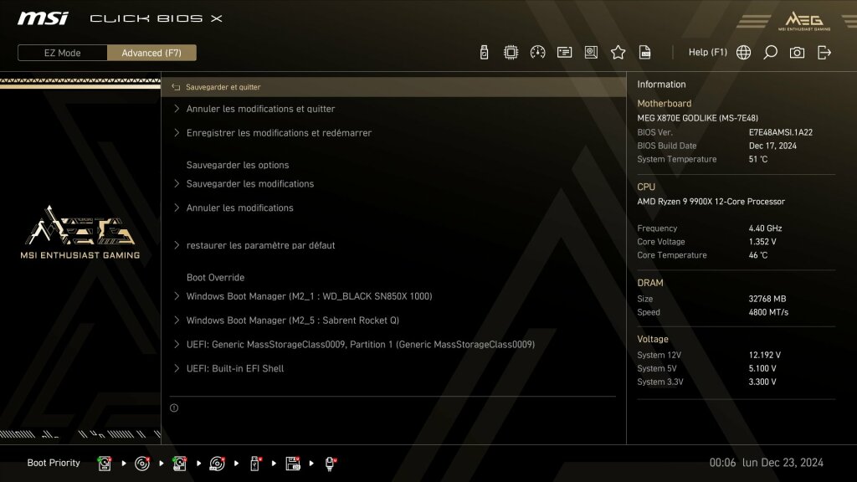Click the exit door icon in toolbar
857x482 pixels.
point(824,53)
